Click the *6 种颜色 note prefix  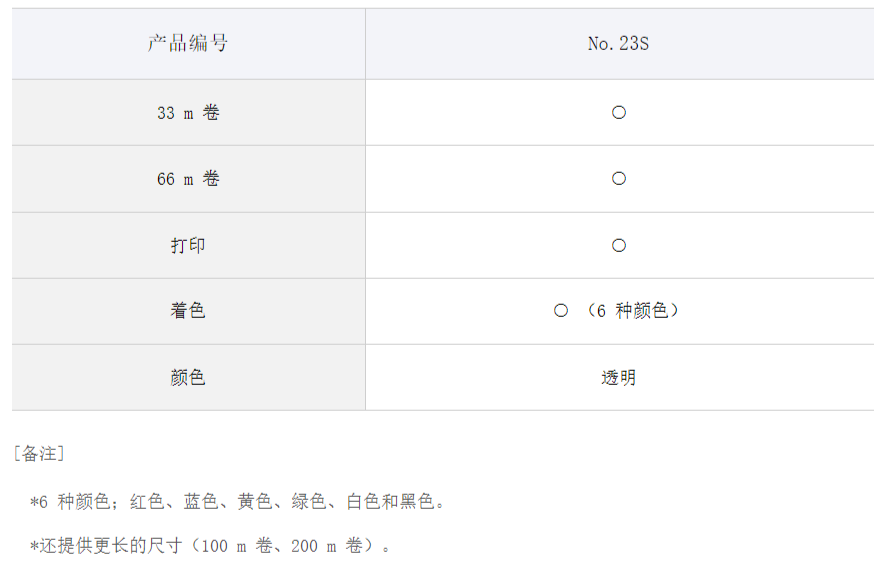pyautogui.click(x=69, y=501)
